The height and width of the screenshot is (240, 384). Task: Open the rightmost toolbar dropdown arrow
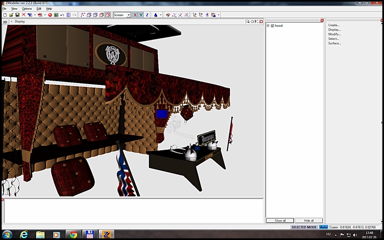click(x=218, y=15)
